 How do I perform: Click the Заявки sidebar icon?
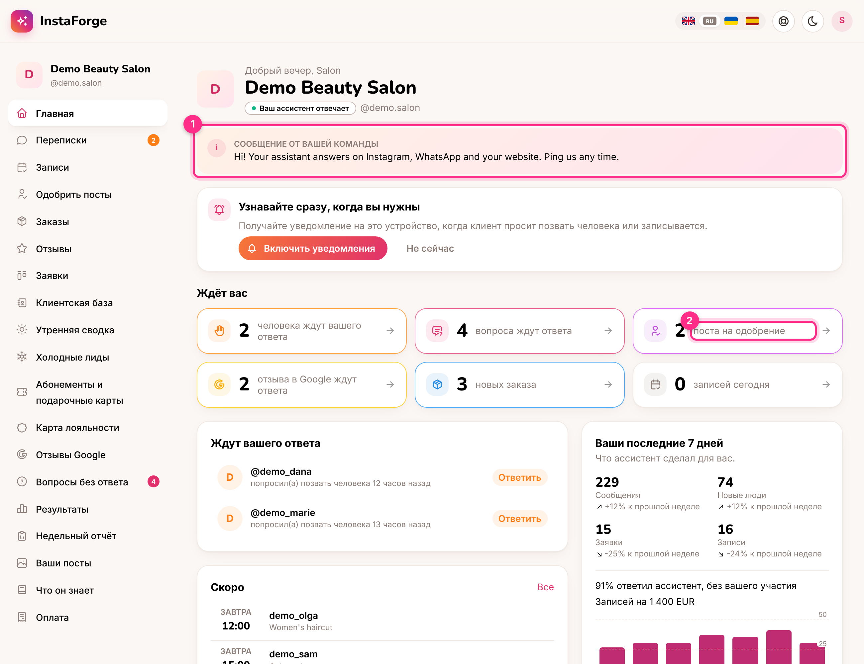(22, 276)
